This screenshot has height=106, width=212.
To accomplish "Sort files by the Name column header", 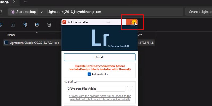I will pos(11,35).
